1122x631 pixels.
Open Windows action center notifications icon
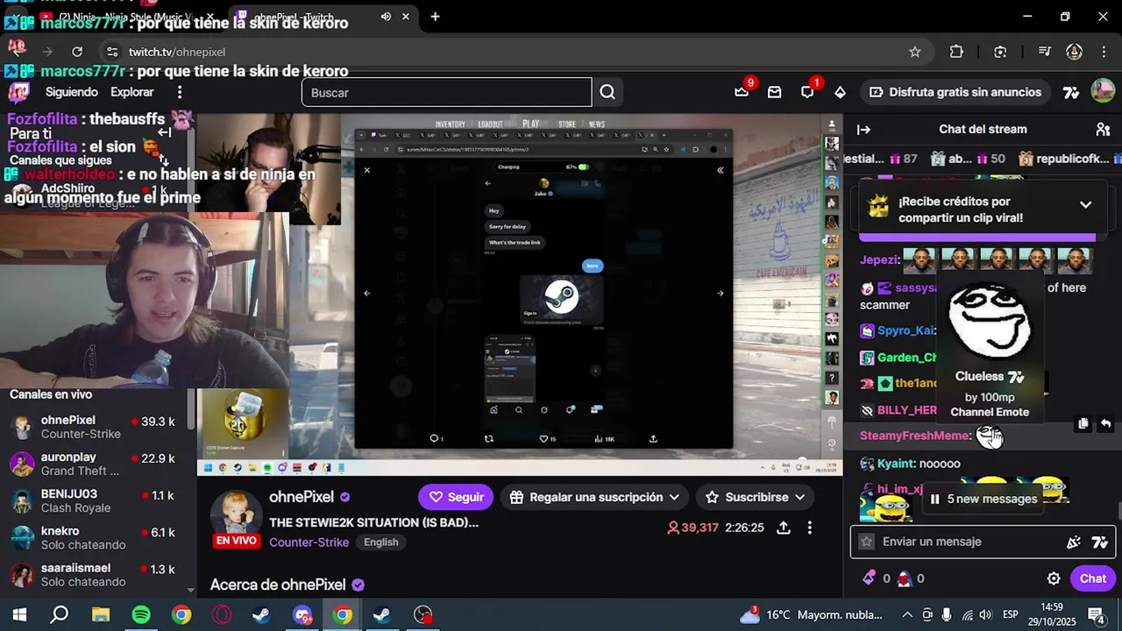[x=1096, y=614]
